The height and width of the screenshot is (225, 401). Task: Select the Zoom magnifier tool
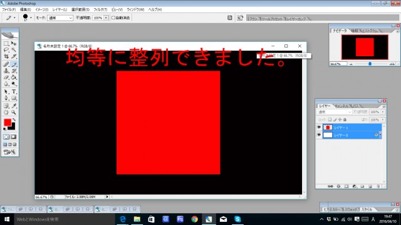[x=14, y=112]
